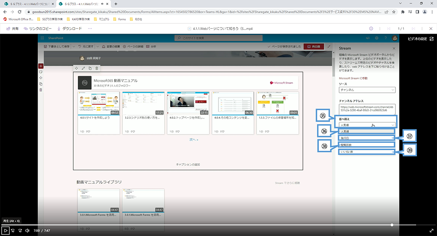Open the info circle icon in preview bar

click(x=371, y=29)
